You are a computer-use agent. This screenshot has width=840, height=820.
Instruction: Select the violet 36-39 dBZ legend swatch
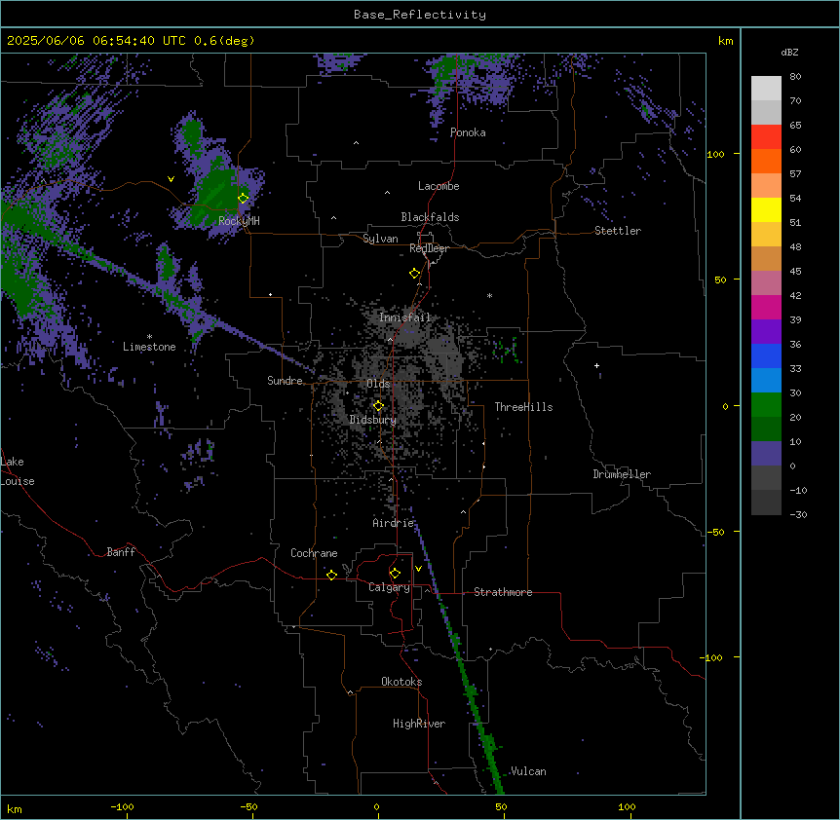(766, 332)
